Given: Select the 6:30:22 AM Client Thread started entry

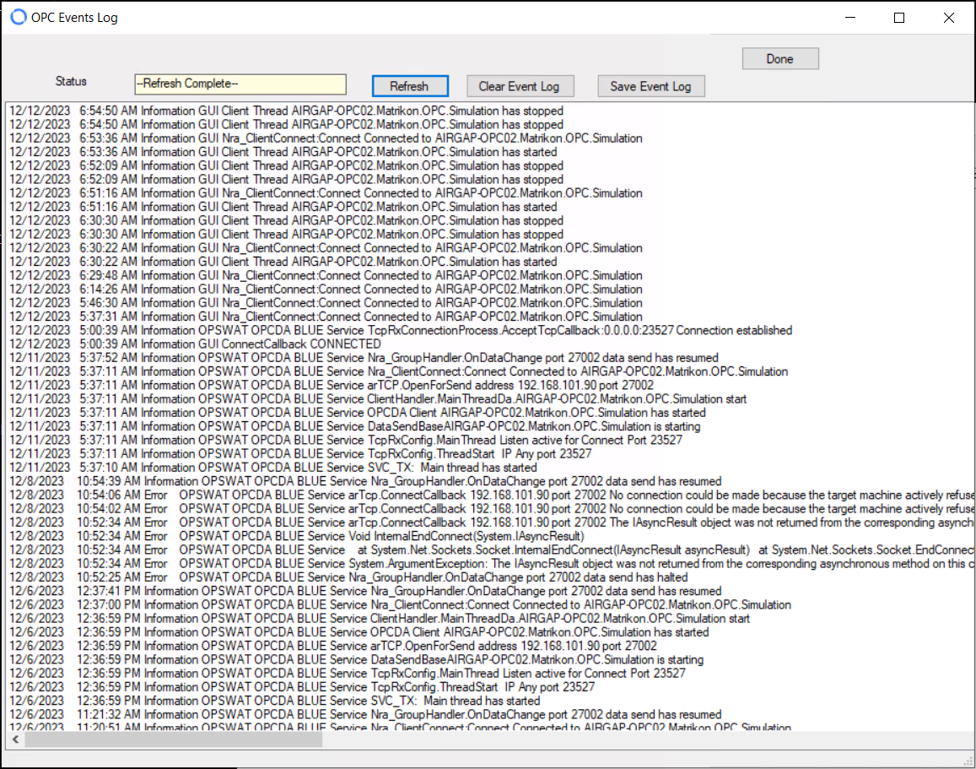Looking at the screenshot, I should coord(283,262).
